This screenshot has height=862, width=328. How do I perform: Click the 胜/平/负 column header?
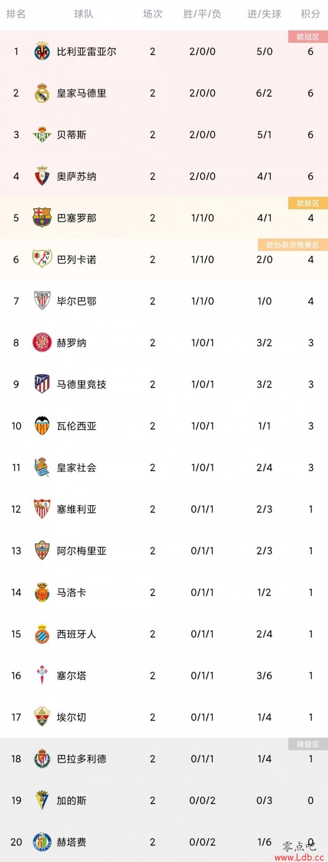tap(202, 14)
